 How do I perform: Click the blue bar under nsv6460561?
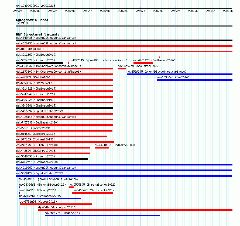click(50, 199)
